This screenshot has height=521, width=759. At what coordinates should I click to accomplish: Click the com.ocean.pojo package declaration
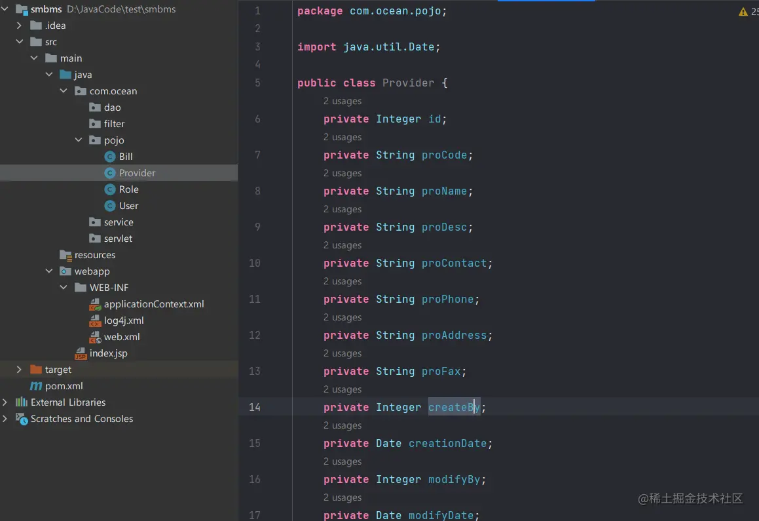tap(372, 11)
